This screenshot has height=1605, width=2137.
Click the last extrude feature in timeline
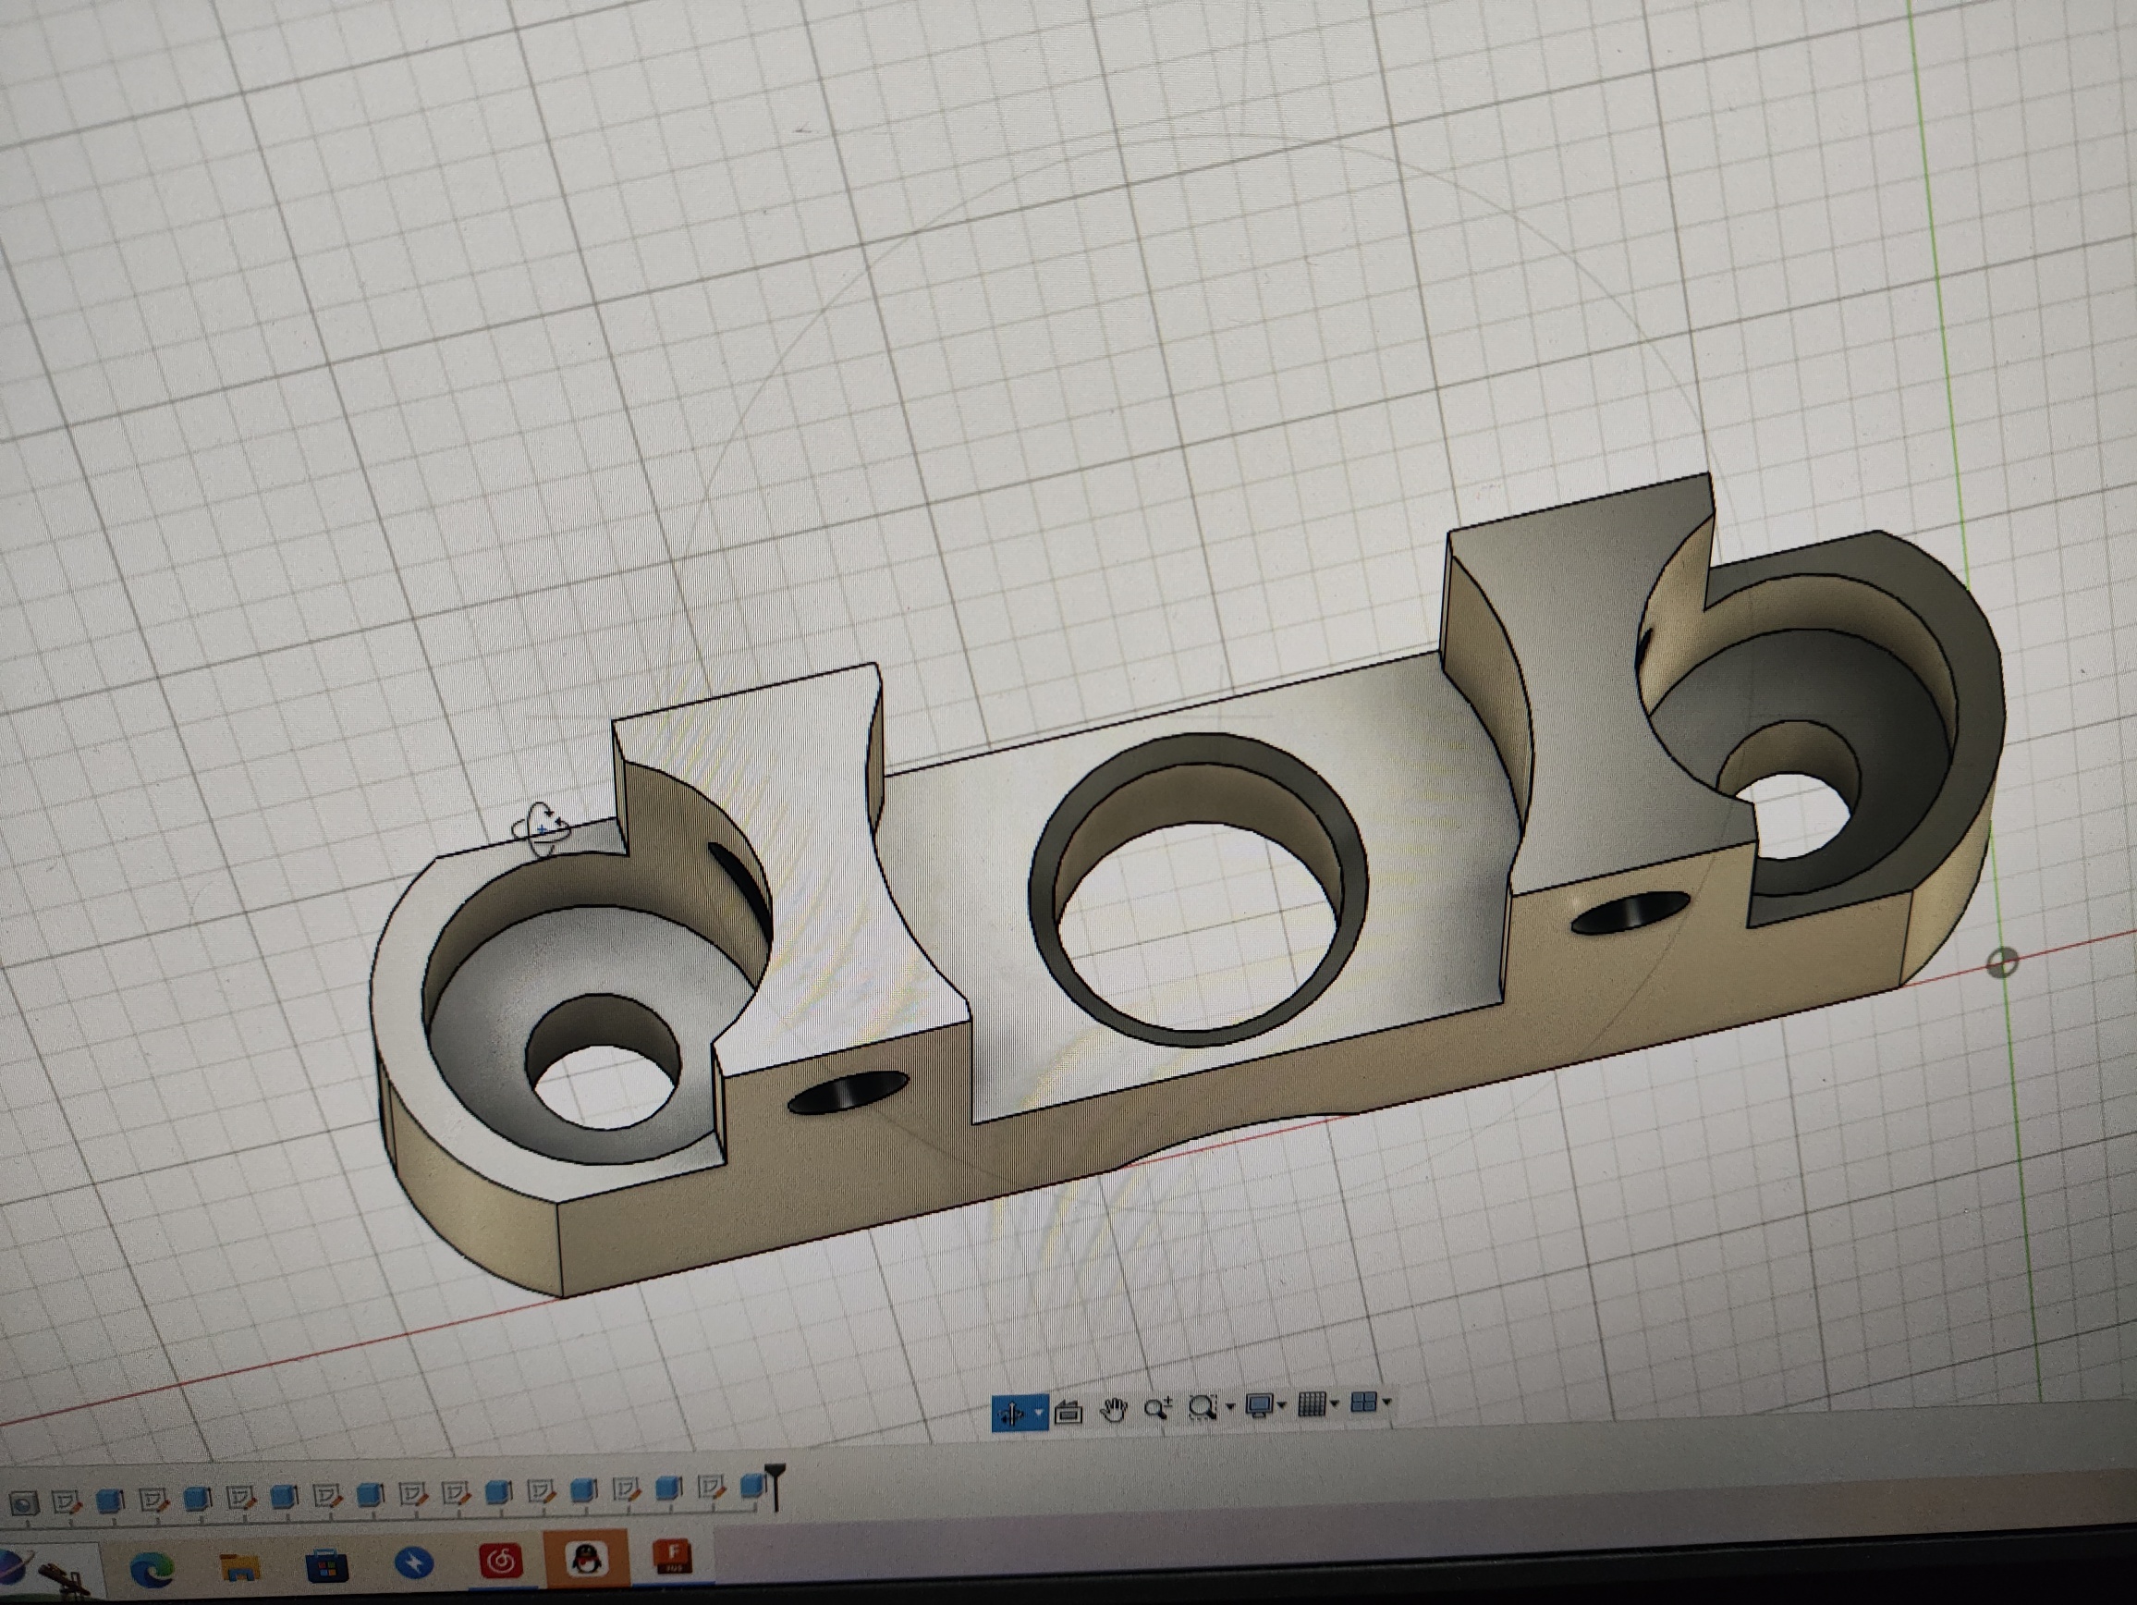751,1487
